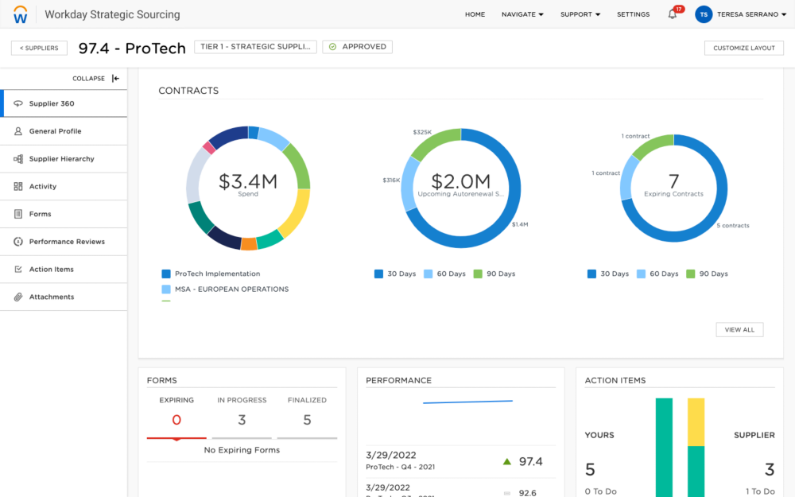Click the $3.4M Spend donut chart
This screenshot has height=497, width=795.
[x=248, y=188]
